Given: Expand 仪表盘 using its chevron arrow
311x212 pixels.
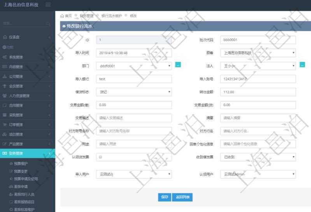Looking at the screenshot, I should 50,37.
